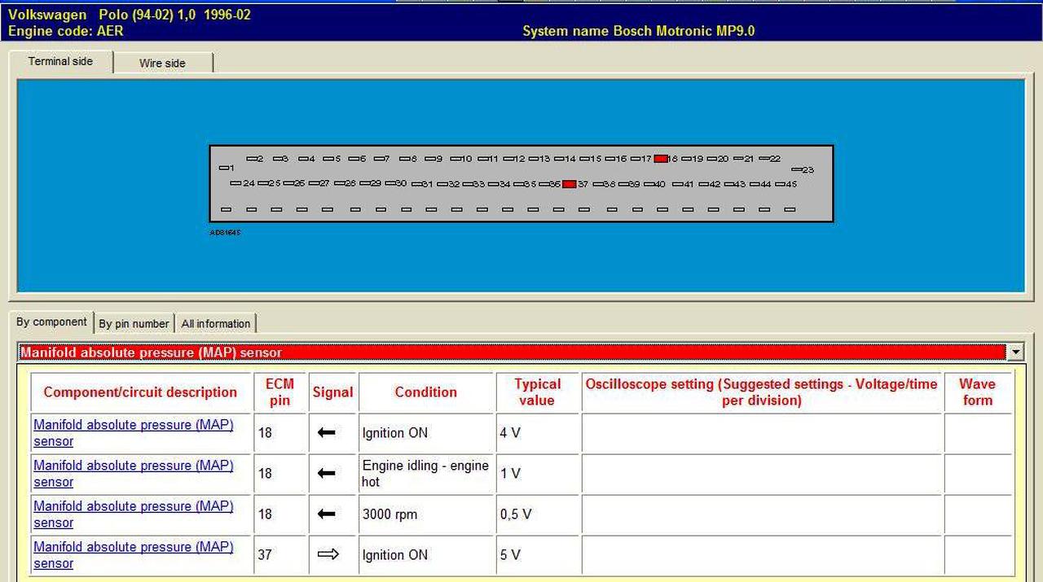Open the By pin number tab
The image size is (1043, 582).
click(x=134, y=324)
